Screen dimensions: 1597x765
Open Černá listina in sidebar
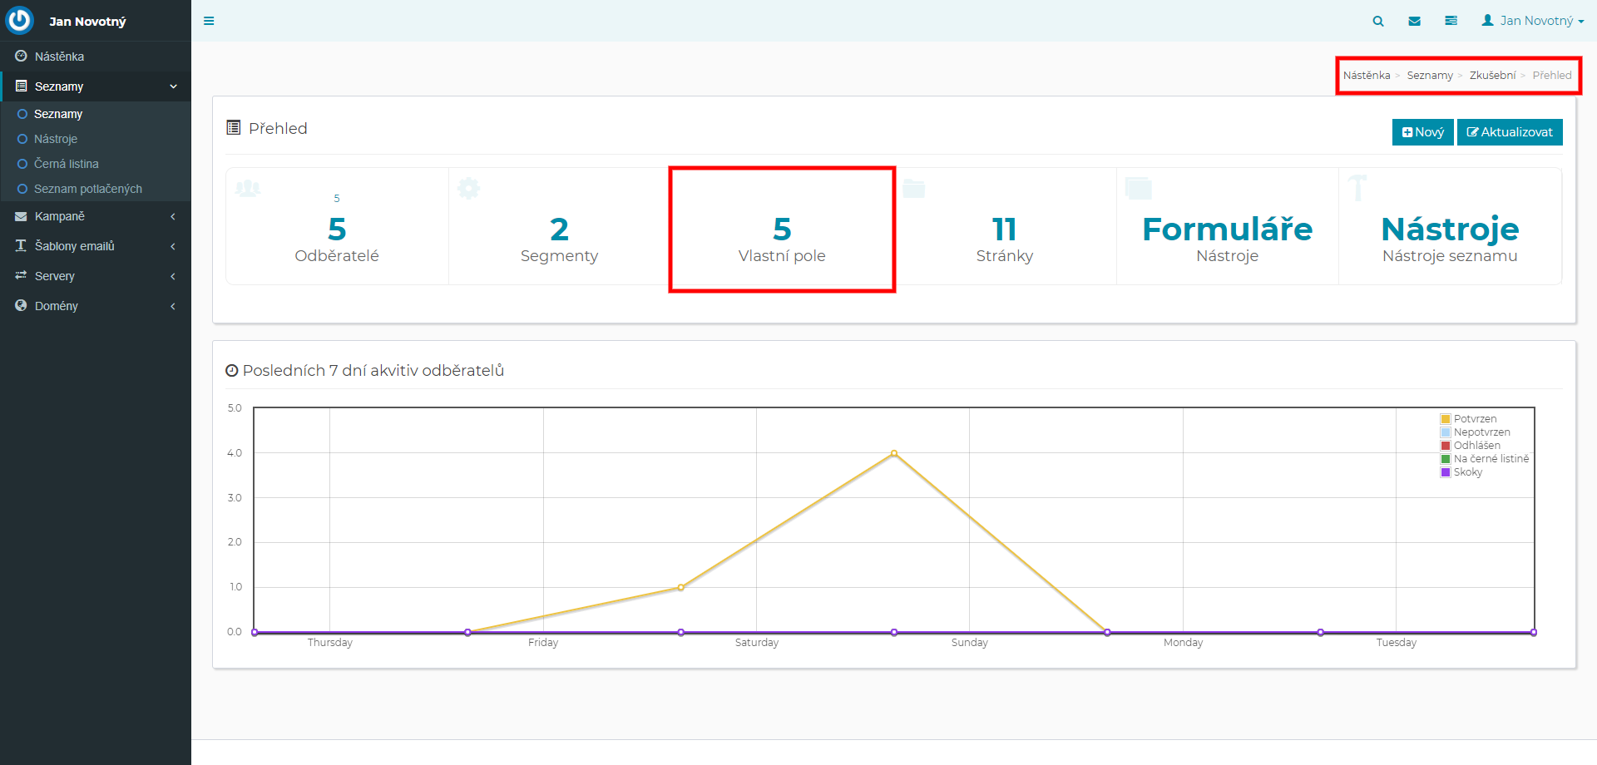[67, 164]
